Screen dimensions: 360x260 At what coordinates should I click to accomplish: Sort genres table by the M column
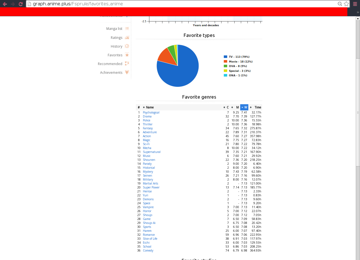pos(235,107)
